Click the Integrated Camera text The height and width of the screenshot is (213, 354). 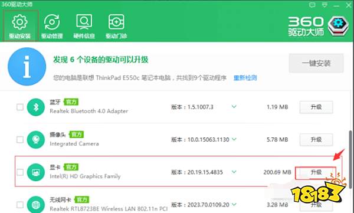[74, 143]
